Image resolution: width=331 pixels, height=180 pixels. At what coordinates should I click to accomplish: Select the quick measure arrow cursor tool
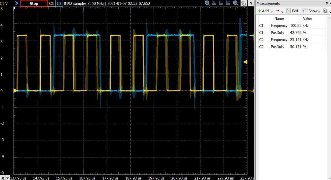point(214,3)
